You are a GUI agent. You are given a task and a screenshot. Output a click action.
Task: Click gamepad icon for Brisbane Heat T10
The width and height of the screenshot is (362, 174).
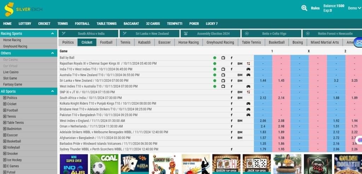(248, 109)
